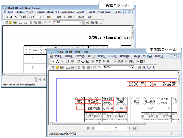Screen dimensions: 183x138
Task: Toggle the Image checkbox in the English window
Action: (75, 17)
